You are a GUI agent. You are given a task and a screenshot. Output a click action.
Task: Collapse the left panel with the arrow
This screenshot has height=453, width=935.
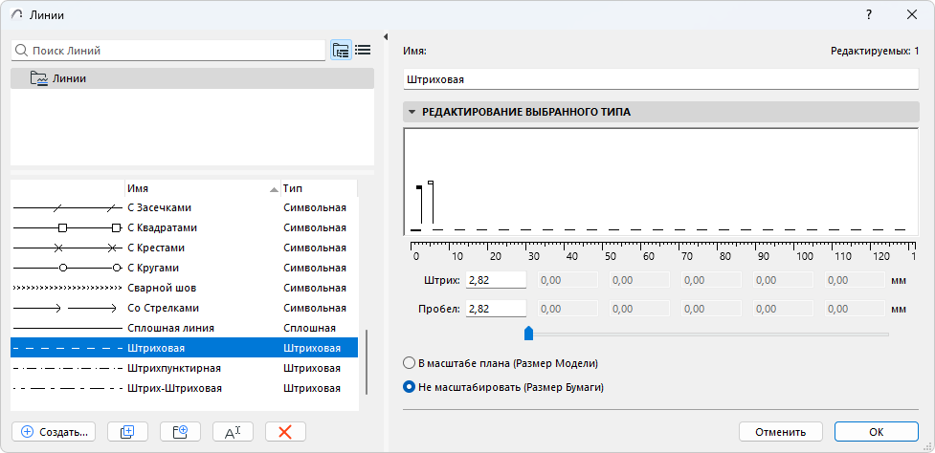[386, 36]
